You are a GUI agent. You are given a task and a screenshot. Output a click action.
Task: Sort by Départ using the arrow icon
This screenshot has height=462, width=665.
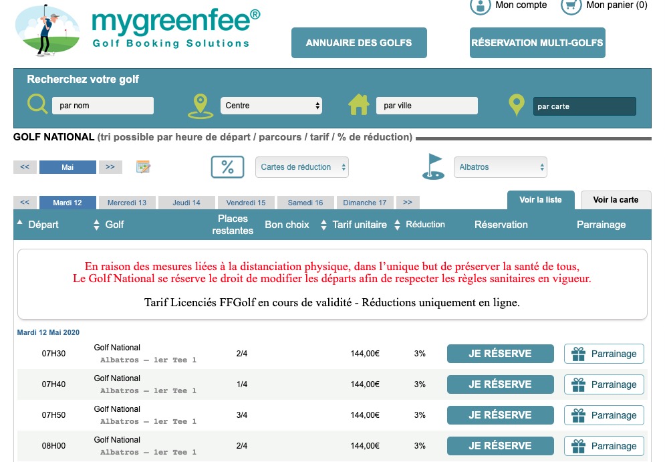tap(20, 222)
